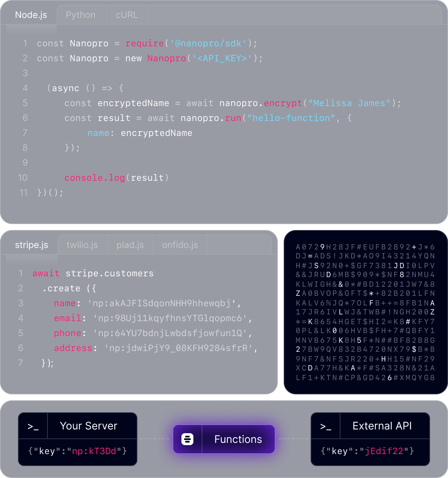The image size is (448, 478).
Task: Click the stripe.js tab
Action: pos(31,245)
